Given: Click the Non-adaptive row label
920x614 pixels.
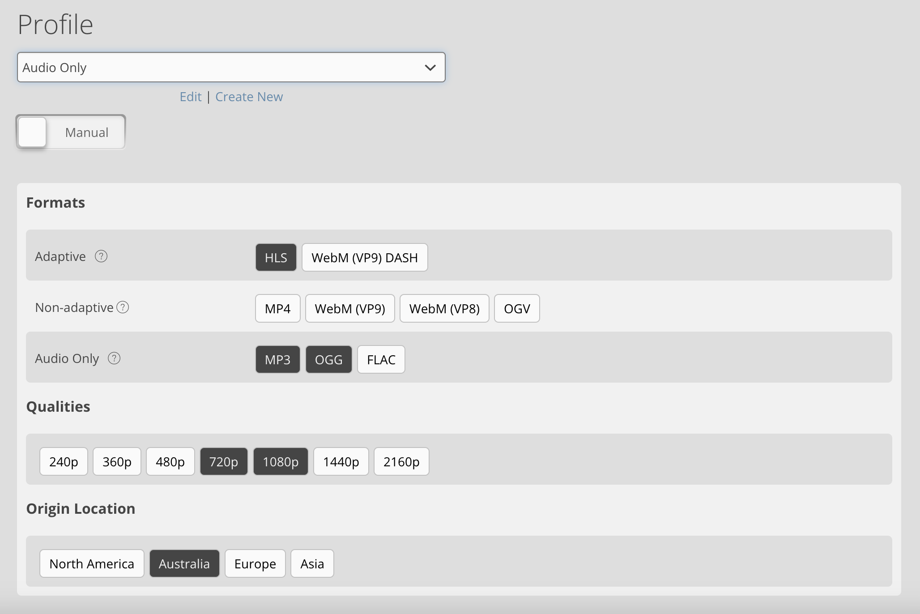Looking at the screenshot, I should click(x=74, y=307).
